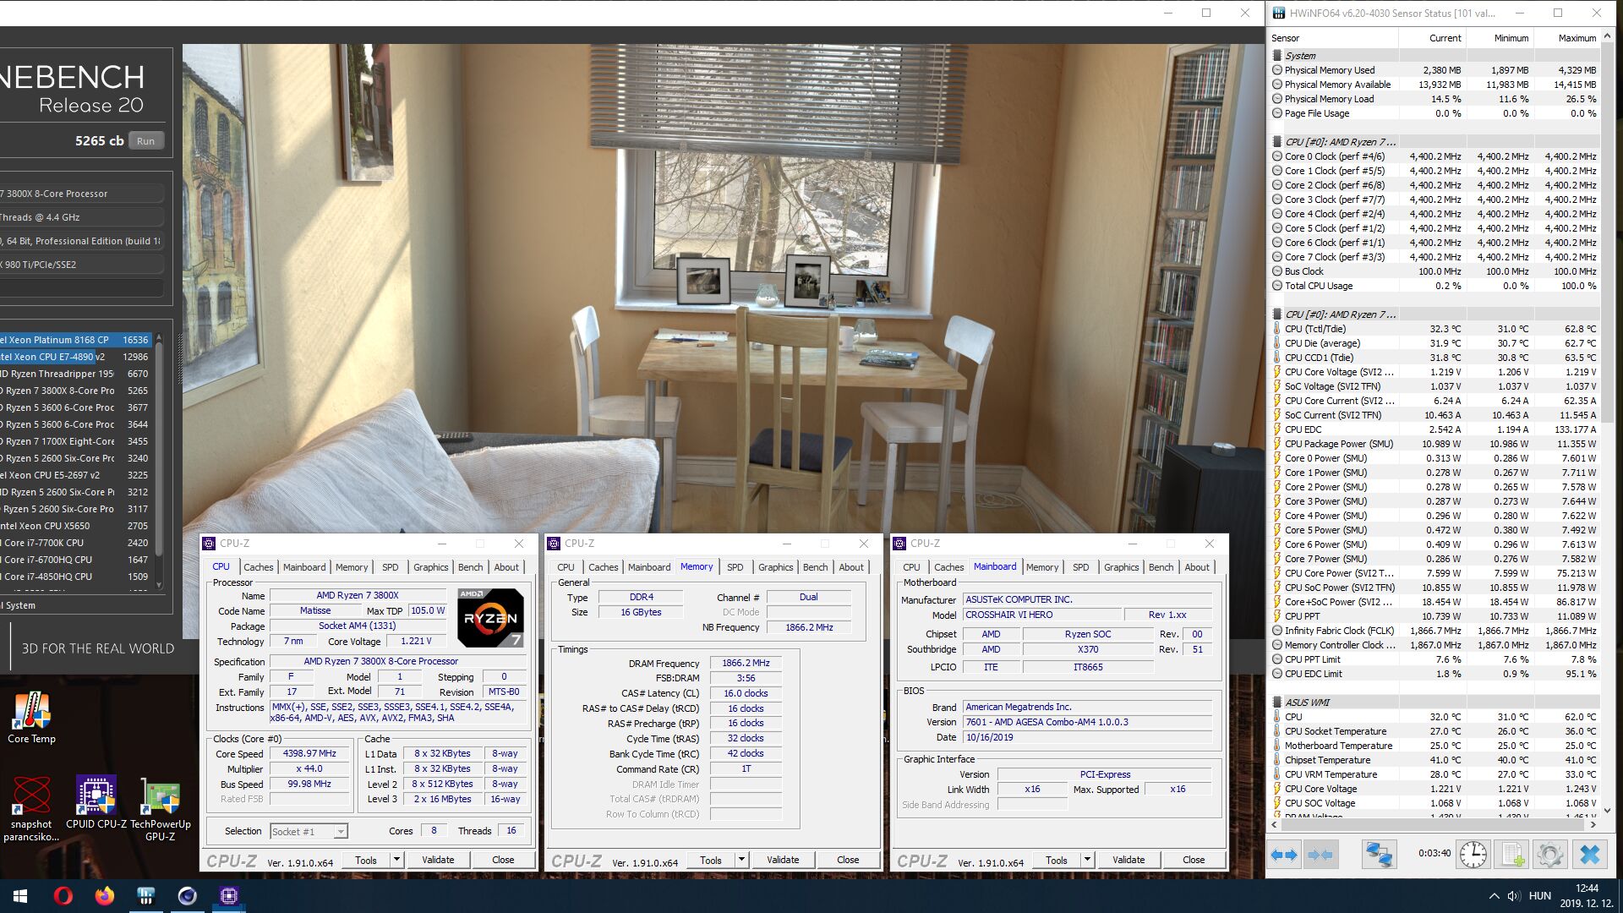Select Total CPU Usage sensor row
Viewport: 1623px width, 913px height.
(x=1435, y=286)
